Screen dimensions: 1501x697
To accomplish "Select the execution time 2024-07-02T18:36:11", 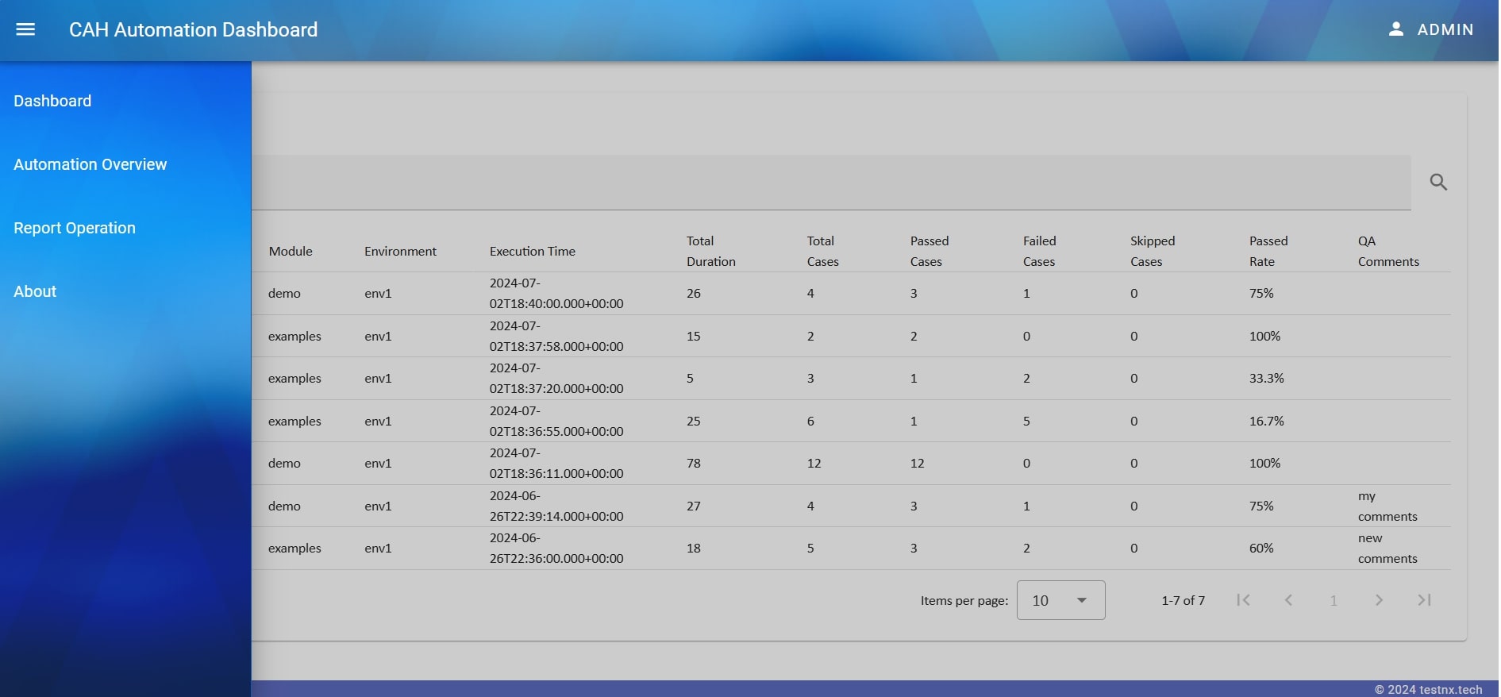I will click(556, 464).
